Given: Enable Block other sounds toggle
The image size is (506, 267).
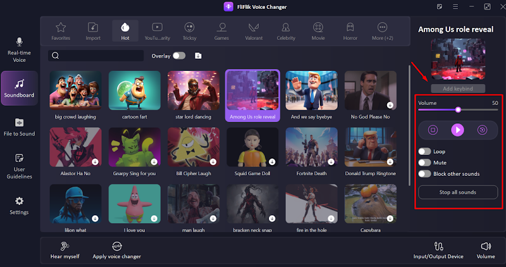Looking at the screenshot, I should click(x=424, y=174).
